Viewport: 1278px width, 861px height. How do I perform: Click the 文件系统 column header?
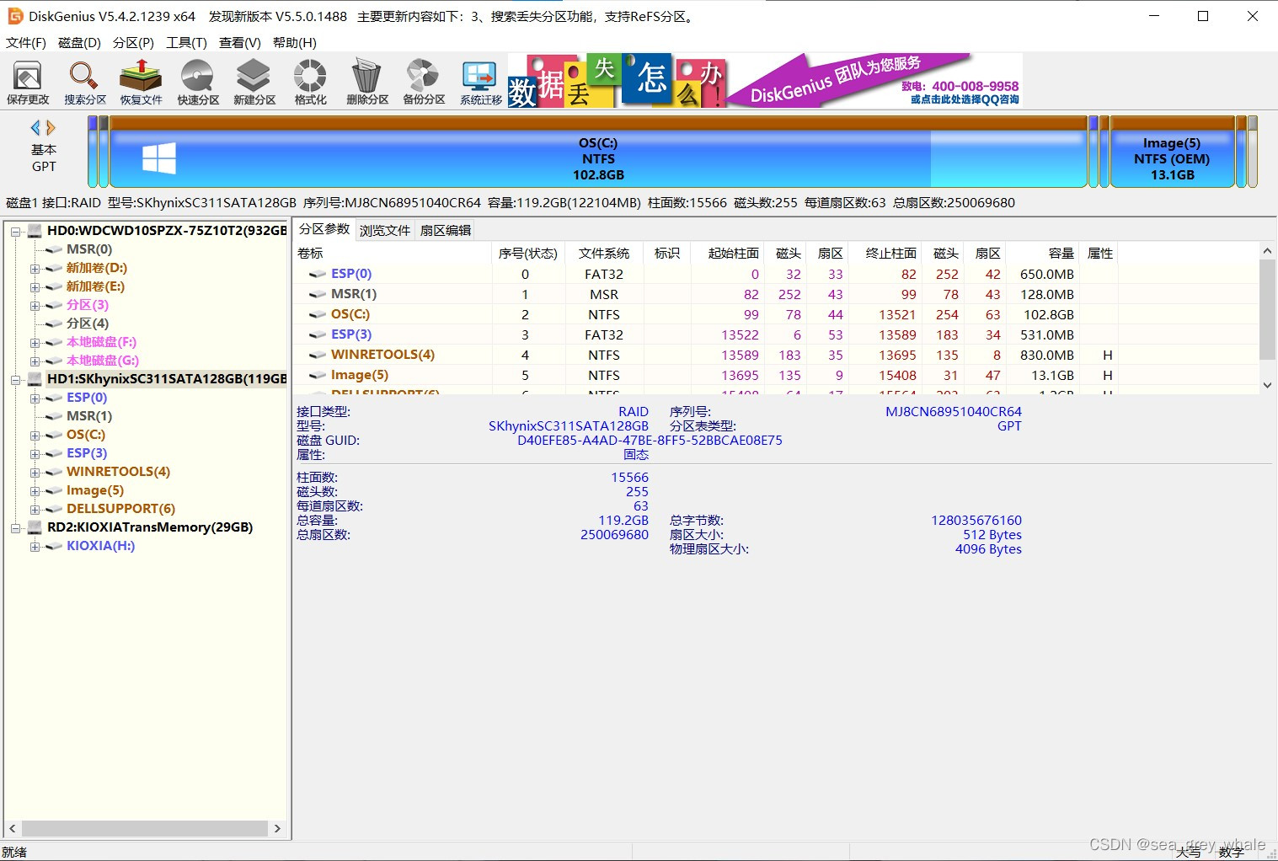[604, 254]
